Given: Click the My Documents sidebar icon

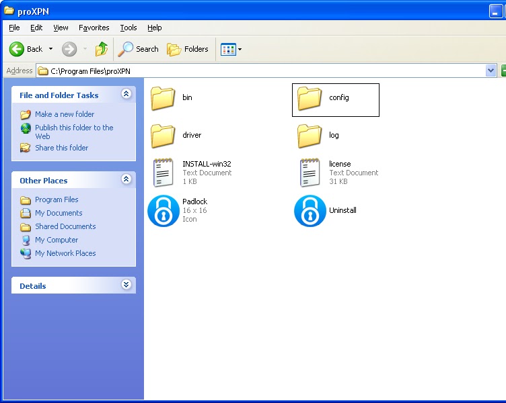Looking at the screenshot, I should pyautogui.click(x=26, y=214).
